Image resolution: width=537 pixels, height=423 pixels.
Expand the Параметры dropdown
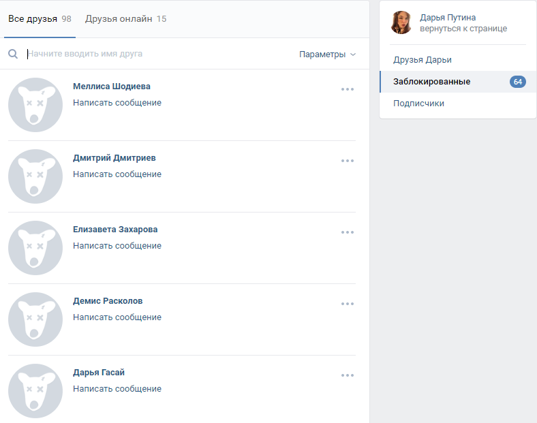pos(327,54)
